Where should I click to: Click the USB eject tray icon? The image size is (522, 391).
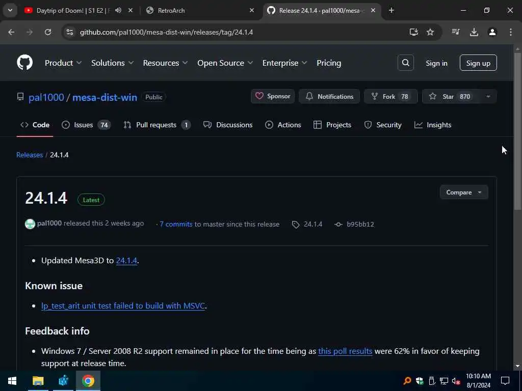click(432, 381)
